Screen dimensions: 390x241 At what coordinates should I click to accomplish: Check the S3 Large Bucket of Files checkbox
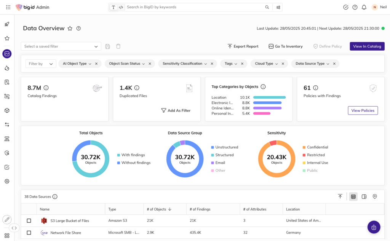click(x=29, y=221)
